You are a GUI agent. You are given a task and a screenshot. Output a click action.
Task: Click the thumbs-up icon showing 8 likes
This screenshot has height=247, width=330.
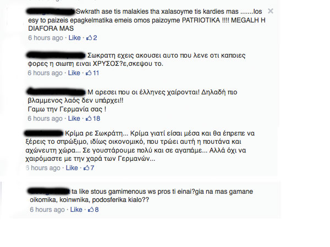[x=91, y=210]
